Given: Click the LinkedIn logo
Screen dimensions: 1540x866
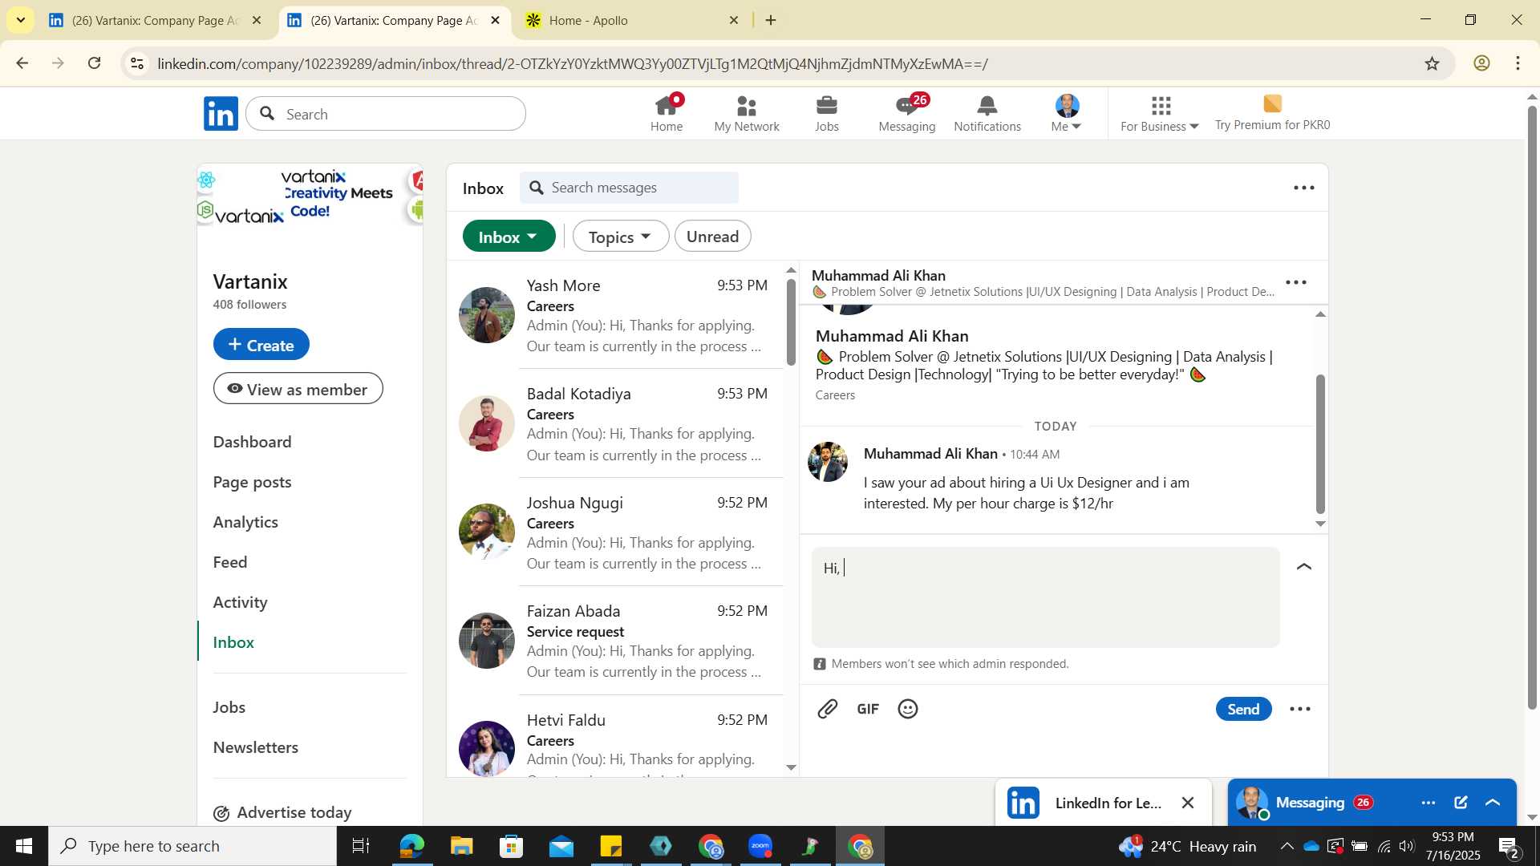Looking at the screenshot, I should (221, 114).
